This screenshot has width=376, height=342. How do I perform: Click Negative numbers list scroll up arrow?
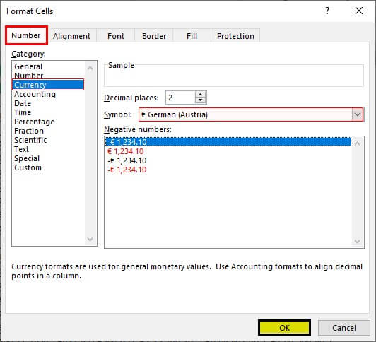tap(358, 143)
